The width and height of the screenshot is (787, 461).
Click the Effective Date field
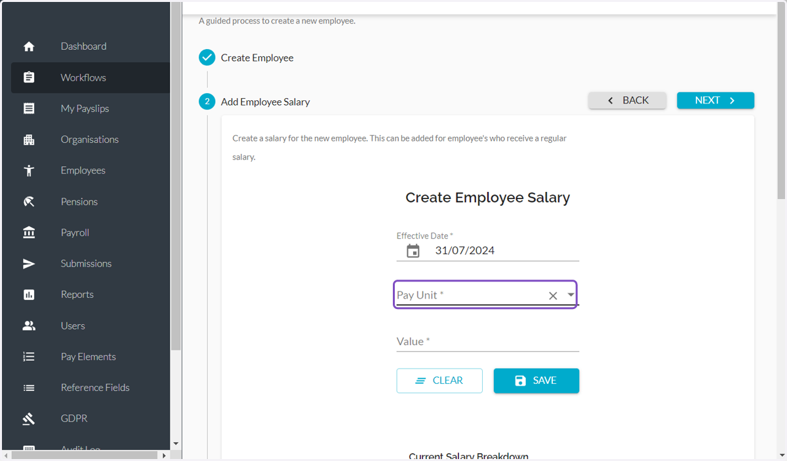488,251
